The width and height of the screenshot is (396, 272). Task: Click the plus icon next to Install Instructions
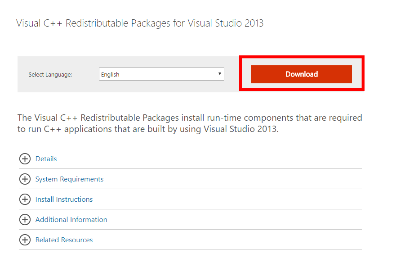(25, 199)
